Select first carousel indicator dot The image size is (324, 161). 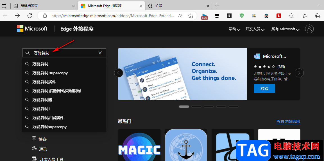184,107
